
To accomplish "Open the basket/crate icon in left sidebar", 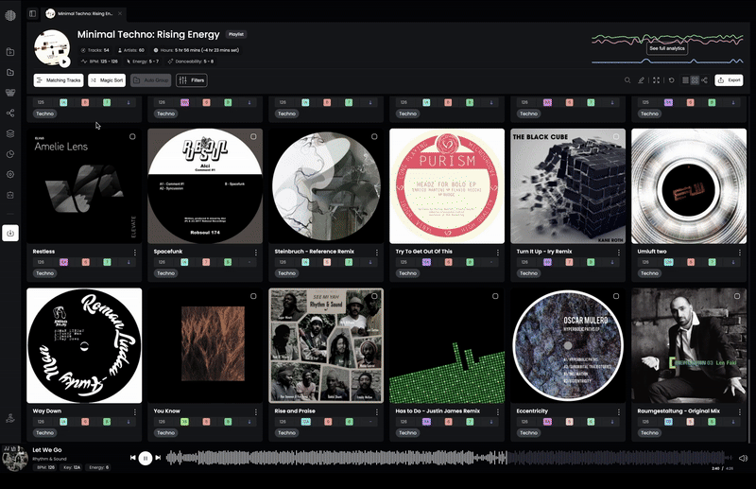I will tap(10, 93).
